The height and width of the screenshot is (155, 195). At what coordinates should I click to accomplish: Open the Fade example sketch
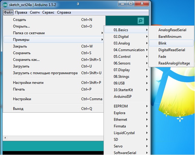[x=162, y=57]
